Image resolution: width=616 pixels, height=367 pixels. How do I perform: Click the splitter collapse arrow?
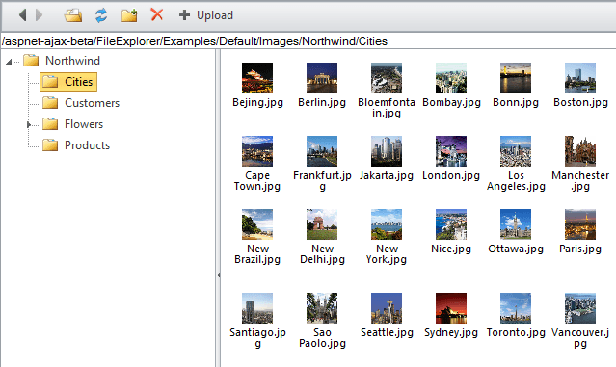(218, 275)
